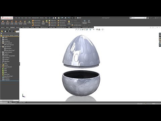Choose Ruled Surface command

pyautogui.click(x=36, y=25)
